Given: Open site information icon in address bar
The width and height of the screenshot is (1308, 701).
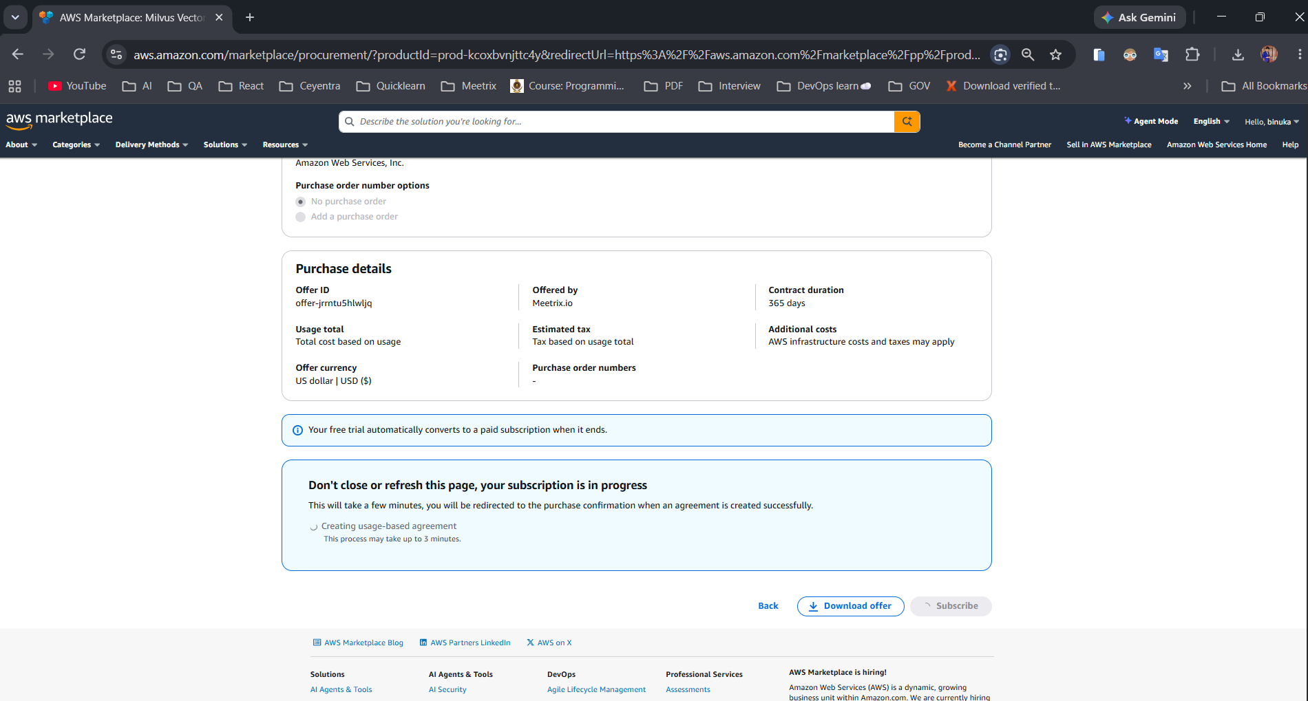Looking at the screenshot, I should (116, 54).
